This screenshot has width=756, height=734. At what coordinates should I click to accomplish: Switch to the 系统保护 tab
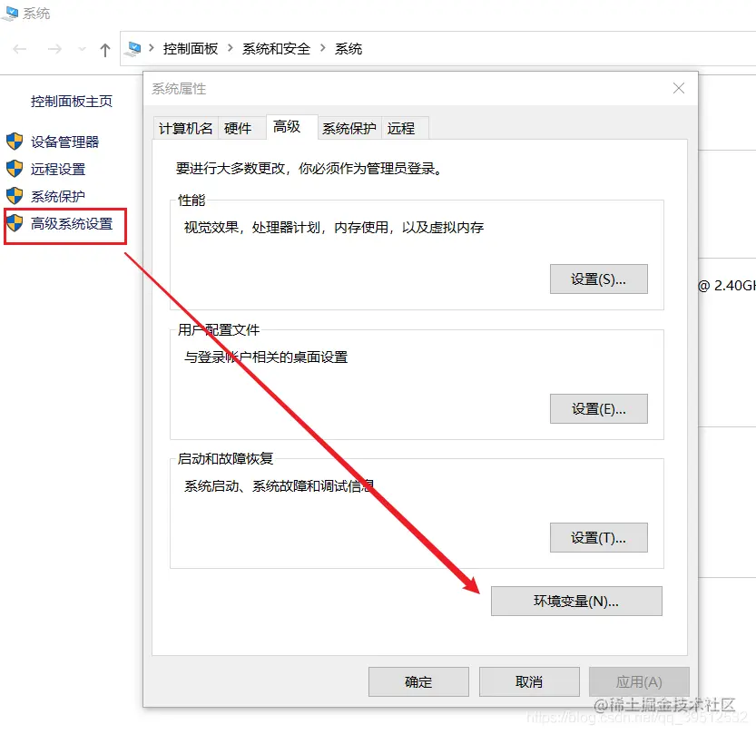pos(349,128)
